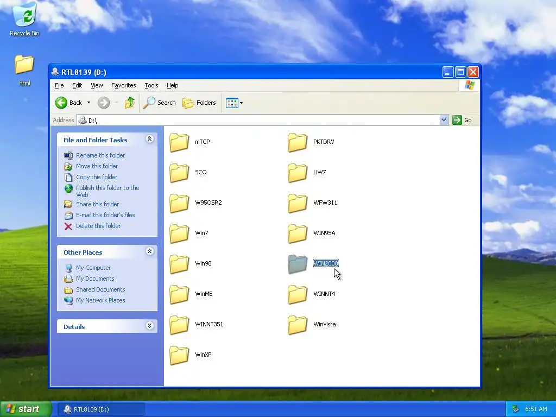The image size is (556, 417).
Task: Click the highlighted WIN2000 folder icon
Action: 298,264
